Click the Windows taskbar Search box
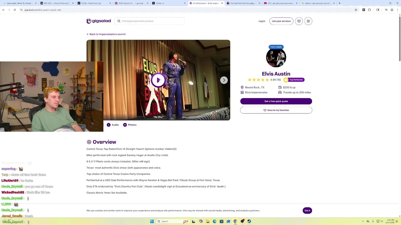Screen dimensions: 401x225 pos(172,221)
